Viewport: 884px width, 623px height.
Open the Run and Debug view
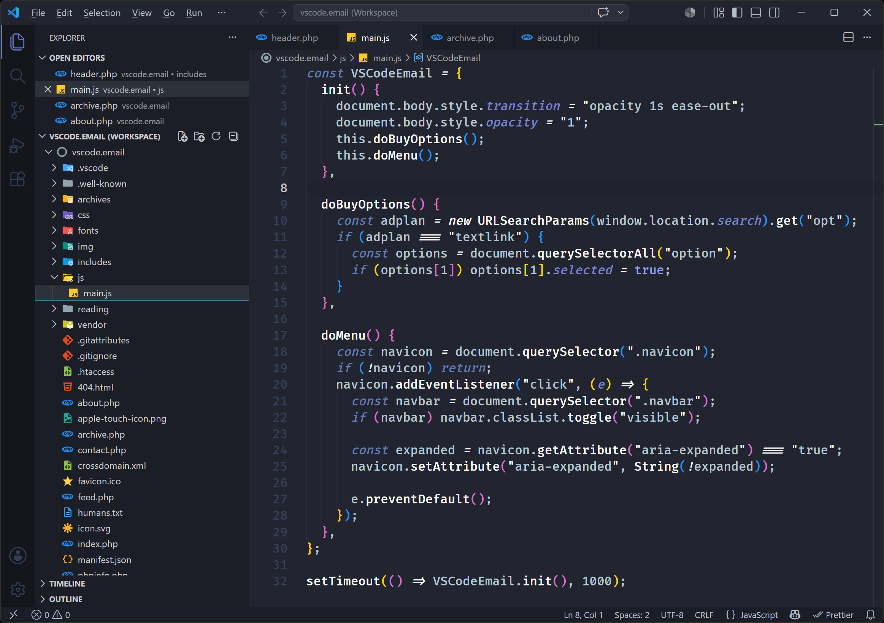[17, 145]
